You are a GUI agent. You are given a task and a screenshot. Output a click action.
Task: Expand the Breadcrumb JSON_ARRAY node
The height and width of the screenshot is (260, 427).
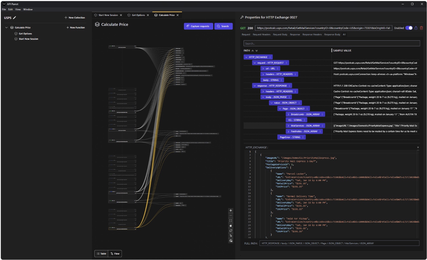pos(288,114)
